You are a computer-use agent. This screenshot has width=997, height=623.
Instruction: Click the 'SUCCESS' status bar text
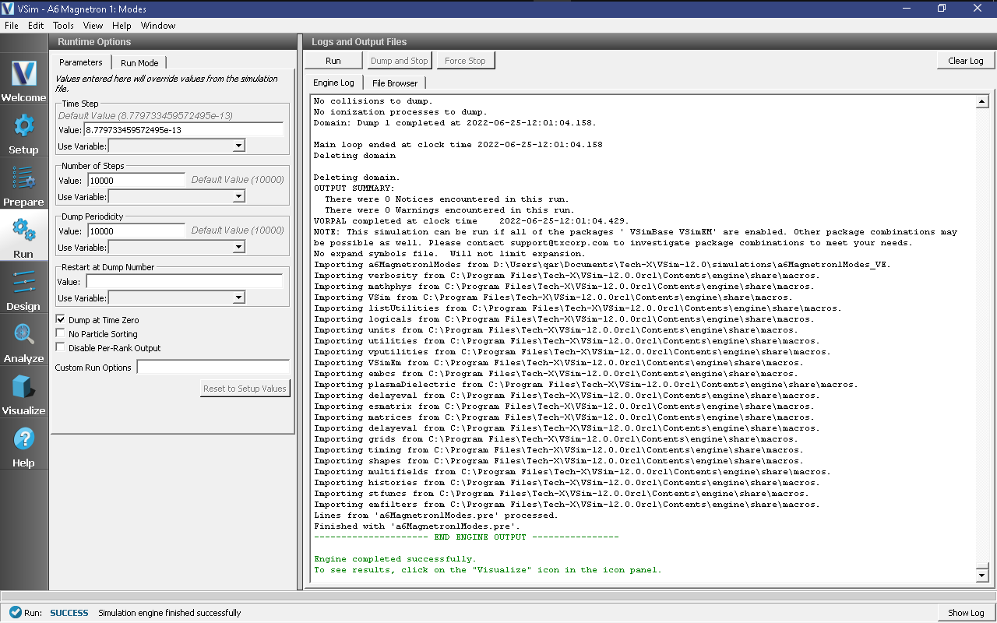(x=69, y=613)
